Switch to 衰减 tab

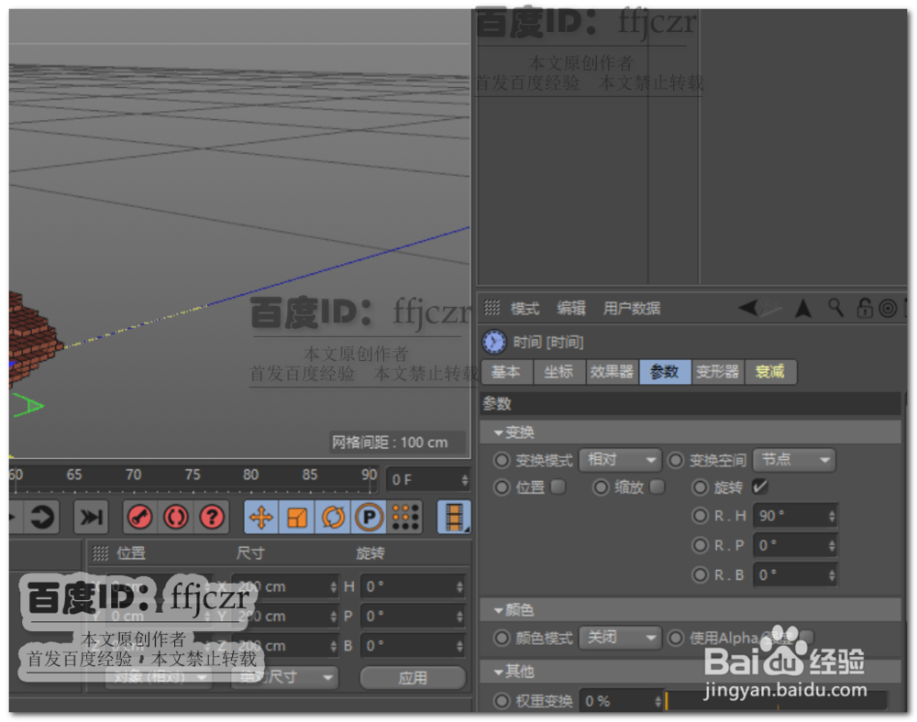770,372
